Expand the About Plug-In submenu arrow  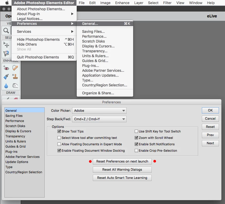(x=72, y=14)
